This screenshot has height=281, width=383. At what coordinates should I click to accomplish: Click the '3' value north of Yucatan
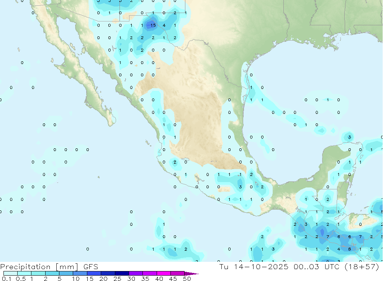pyautogui.click(x=350, y=137)
